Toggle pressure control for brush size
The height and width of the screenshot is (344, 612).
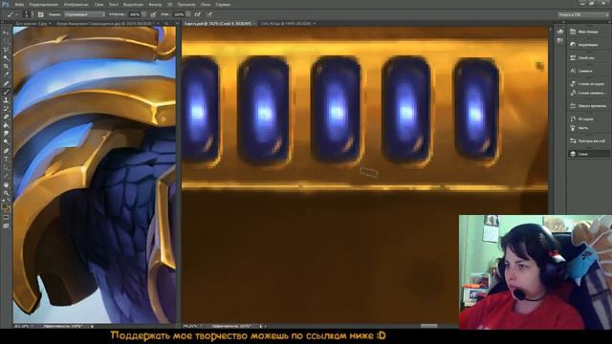click(x=209, y=14)
